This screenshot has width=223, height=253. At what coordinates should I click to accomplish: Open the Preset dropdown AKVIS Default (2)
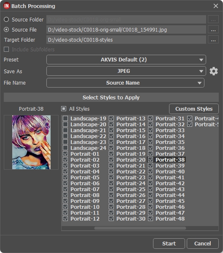point(126,60)
